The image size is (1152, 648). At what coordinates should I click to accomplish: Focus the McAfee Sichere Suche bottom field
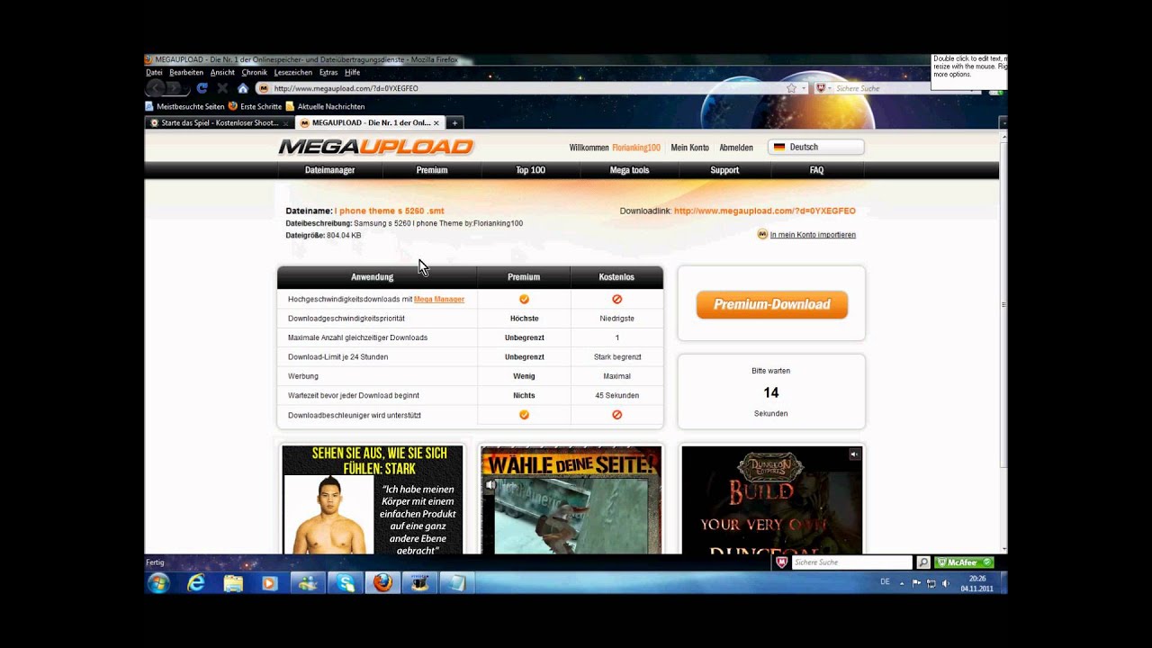[x=851, y=562]
